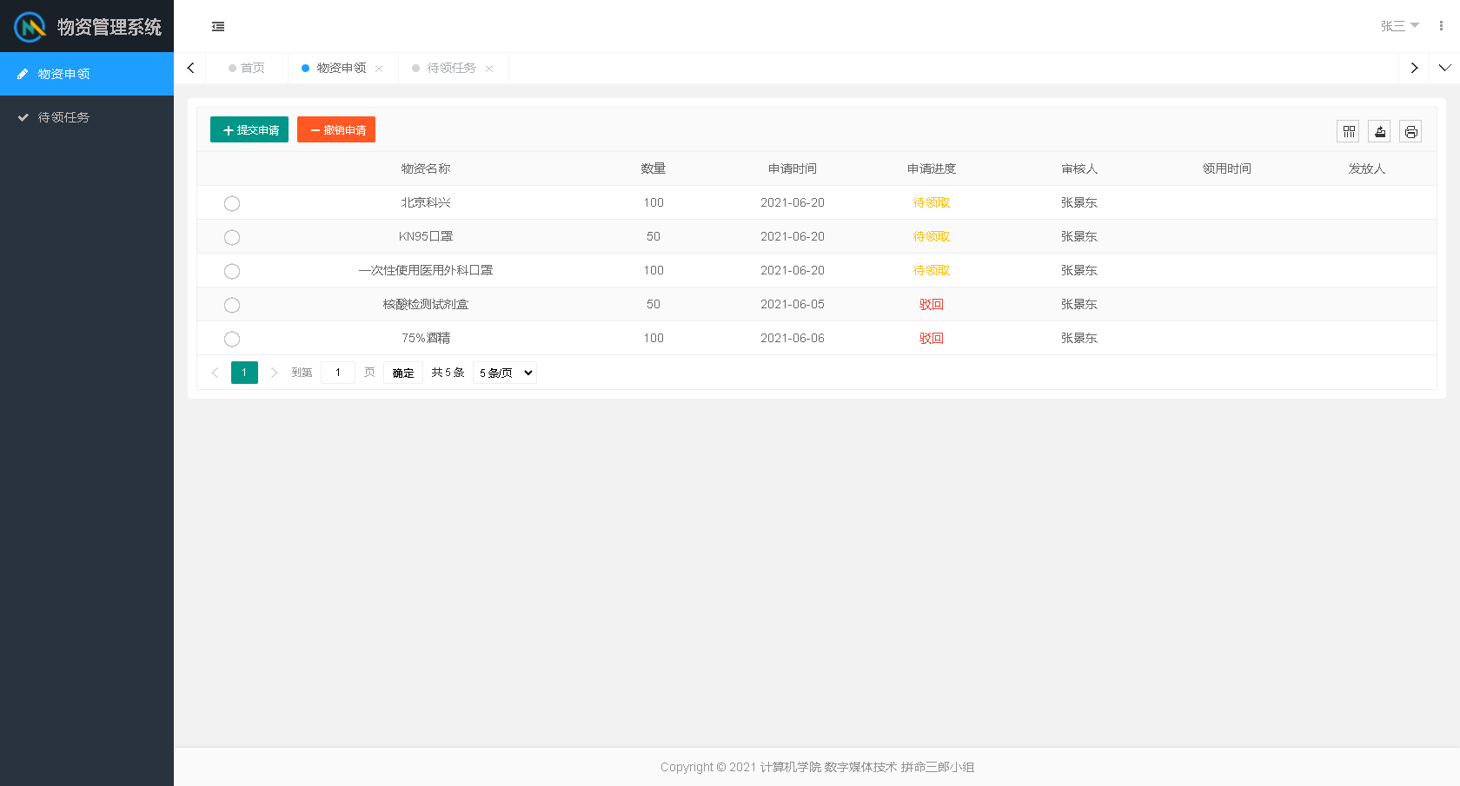This screenshot has width=1460, height=786.
Task: Select the radio button for KN95口罩
Action: point(232,237)
